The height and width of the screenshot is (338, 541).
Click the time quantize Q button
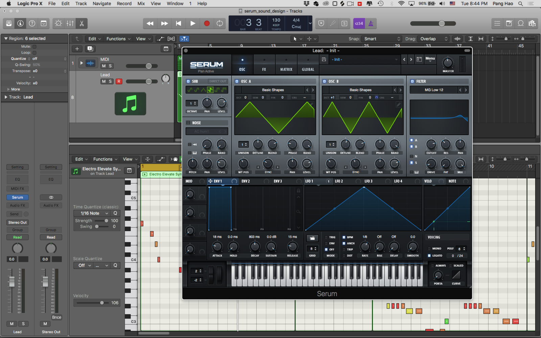coord(115,213)
